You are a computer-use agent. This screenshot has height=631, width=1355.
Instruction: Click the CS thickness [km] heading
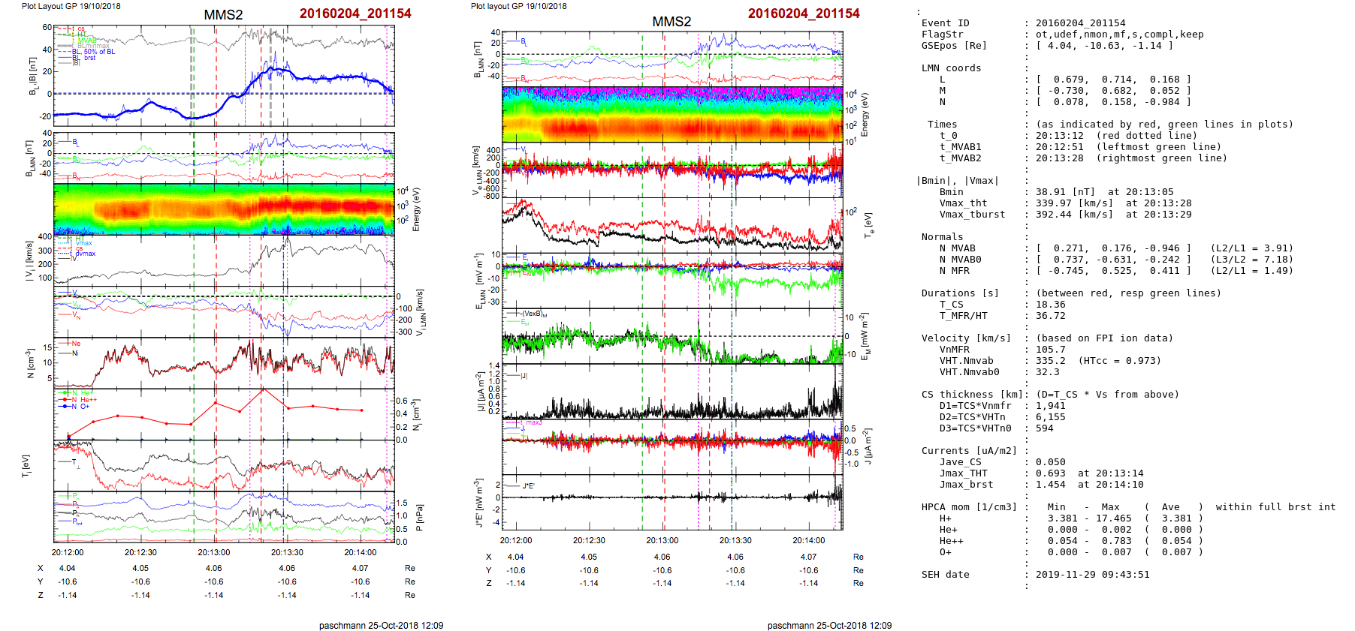pos(972,395)
